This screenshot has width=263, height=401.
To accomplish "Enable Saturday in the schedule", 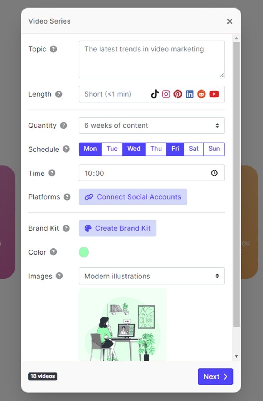I will pos(193,149).
